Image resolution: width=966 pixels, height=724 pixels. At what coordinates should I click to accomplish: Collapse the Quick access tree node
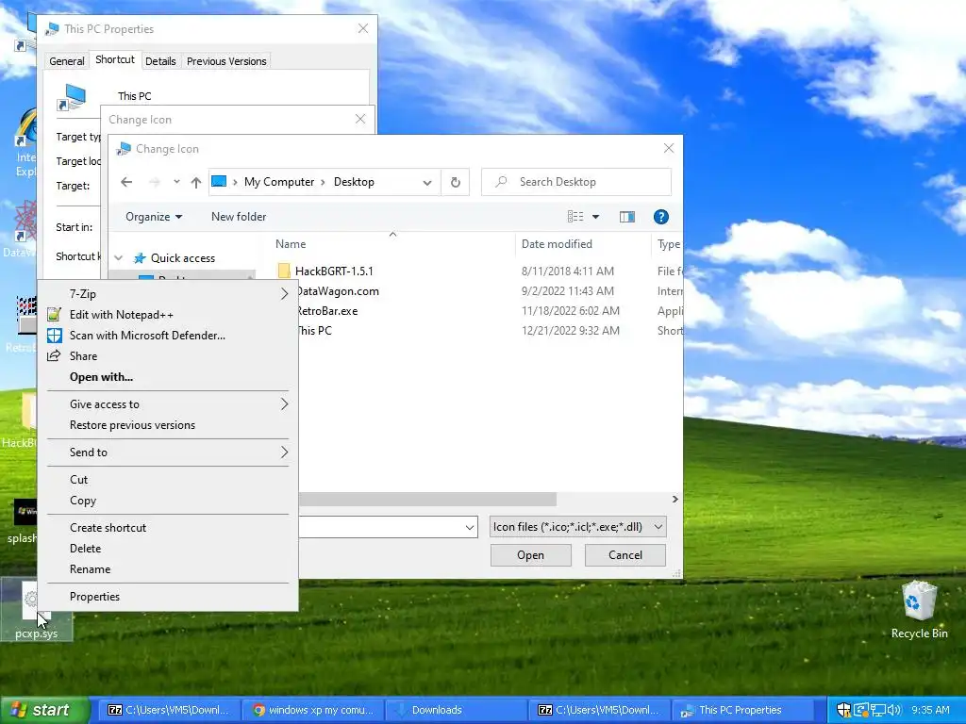119,258
